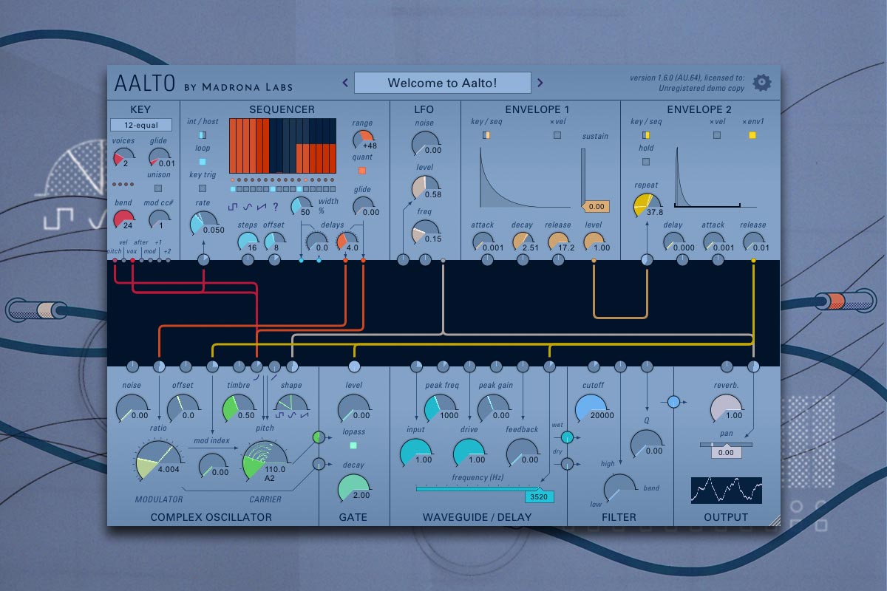Toggle Envelope 2 ×env1 switch
This screenshot has height=591, width=887.
click(x=752, y=135)
